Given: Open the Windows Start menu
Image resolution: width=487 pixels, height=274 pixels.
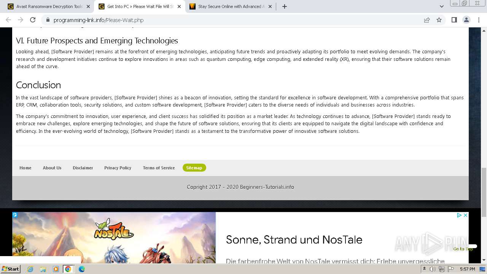Looking at the screenshot, I should (x=11, y=269).
